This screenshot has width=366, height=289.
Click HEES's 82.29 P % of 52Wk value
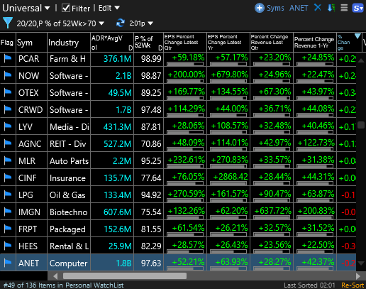151,246
